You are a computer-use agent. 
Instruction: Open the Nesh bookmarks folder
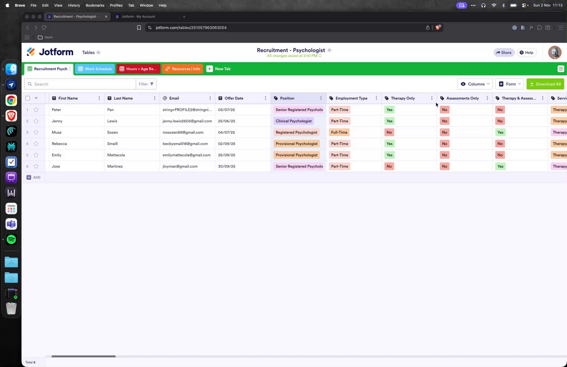[x=45, y=37]
